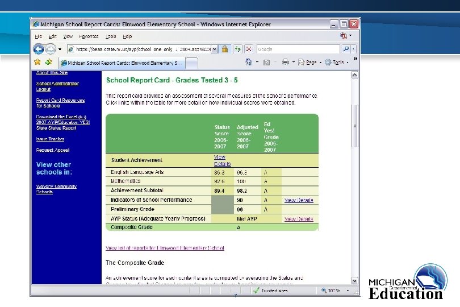The image size is (460, 307).
Task: Open the Tools gear menu
Action: [x=337, y=63]
